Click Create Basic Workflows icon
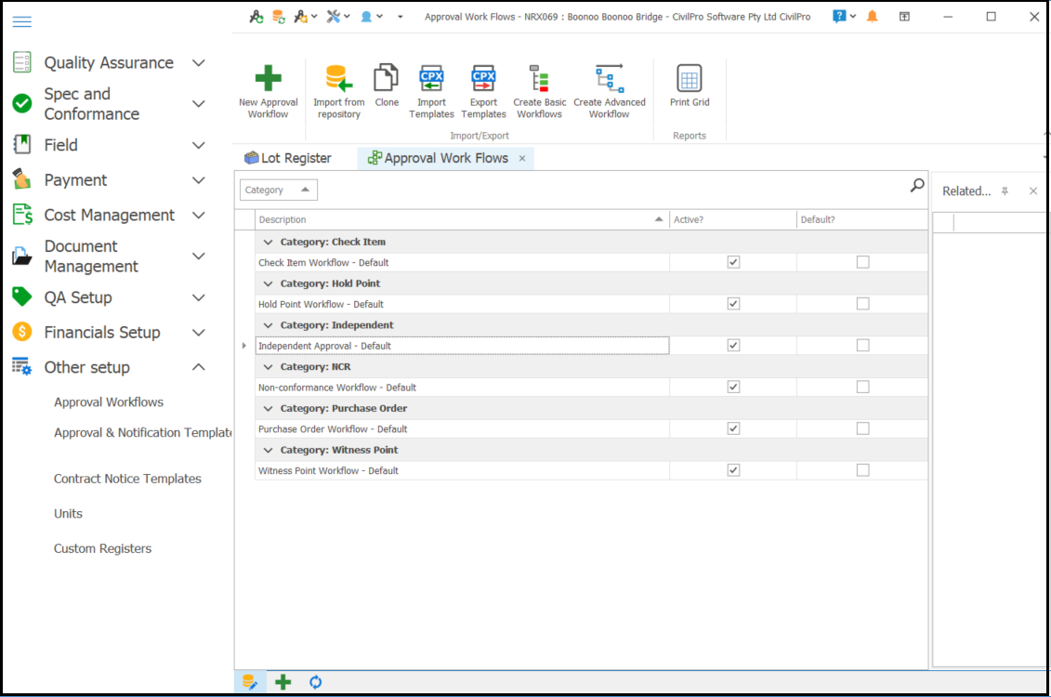 [539, 79]
